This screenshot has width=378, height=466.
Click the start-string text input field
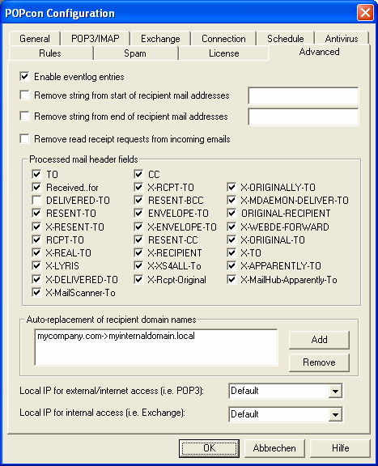tap(304, 95)
